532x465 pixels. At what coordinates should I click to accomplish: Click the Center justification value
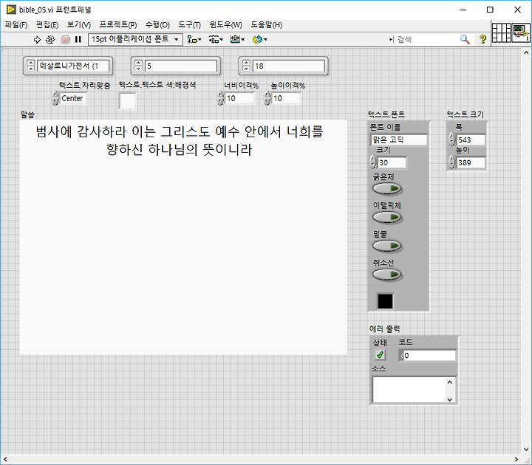[73, 98]
